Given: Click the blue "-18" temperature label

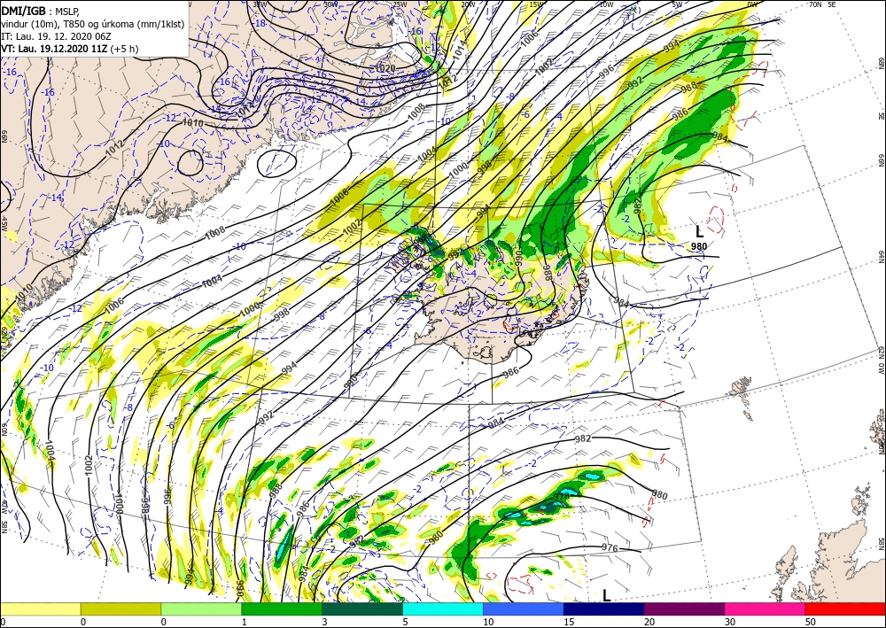Looking at the screenshot, I should click(260, 23).
